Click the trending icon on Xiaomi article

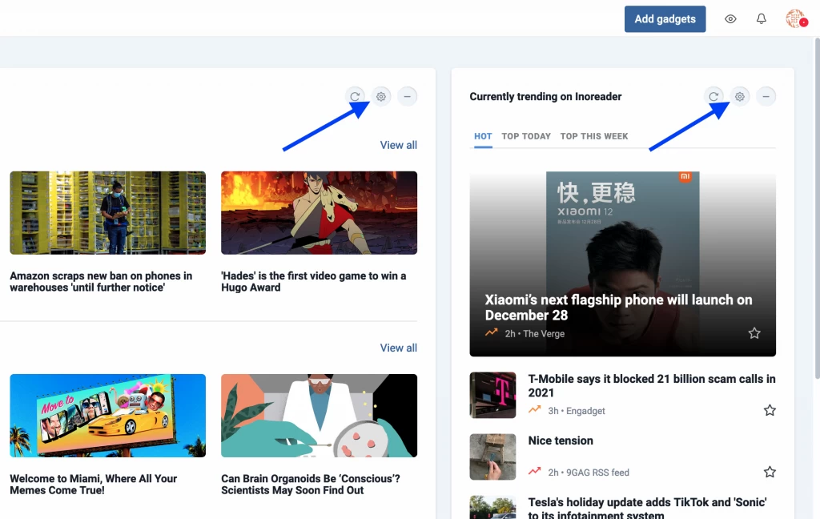click(x=491, y=332)
